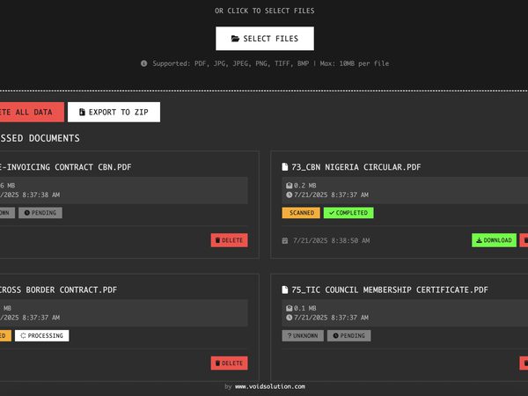Click file icon beside 75_TIC Council Membership Certificate.pdf
528x396 pixels.
pos(285,290)
